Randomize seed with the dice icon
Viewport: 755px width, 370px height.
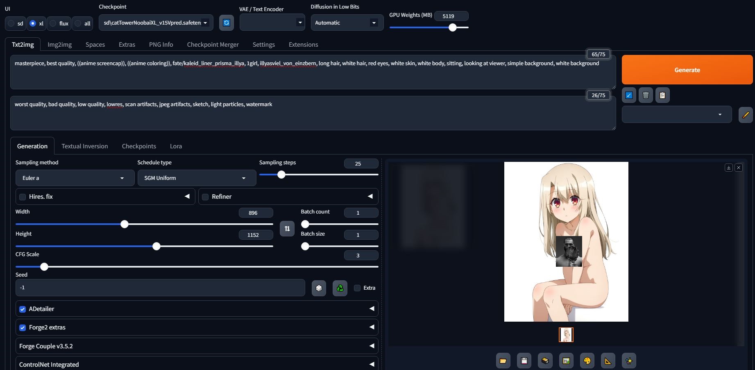(x=319, y=288)
